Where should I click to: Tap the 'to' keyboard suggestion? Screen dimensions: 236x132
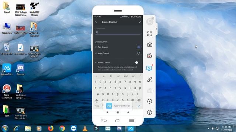coord(111,76)
